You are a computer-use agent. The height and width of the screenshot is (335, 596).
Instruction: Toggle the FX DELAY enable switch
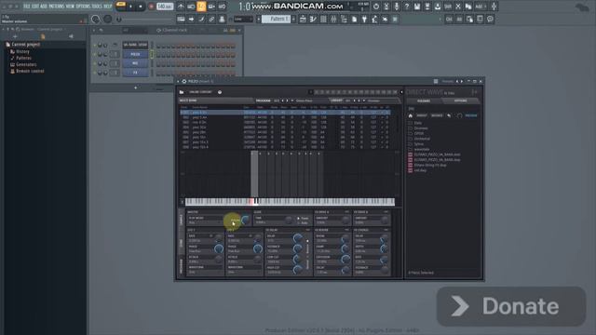pyautogui.click(x=307, y=230)
